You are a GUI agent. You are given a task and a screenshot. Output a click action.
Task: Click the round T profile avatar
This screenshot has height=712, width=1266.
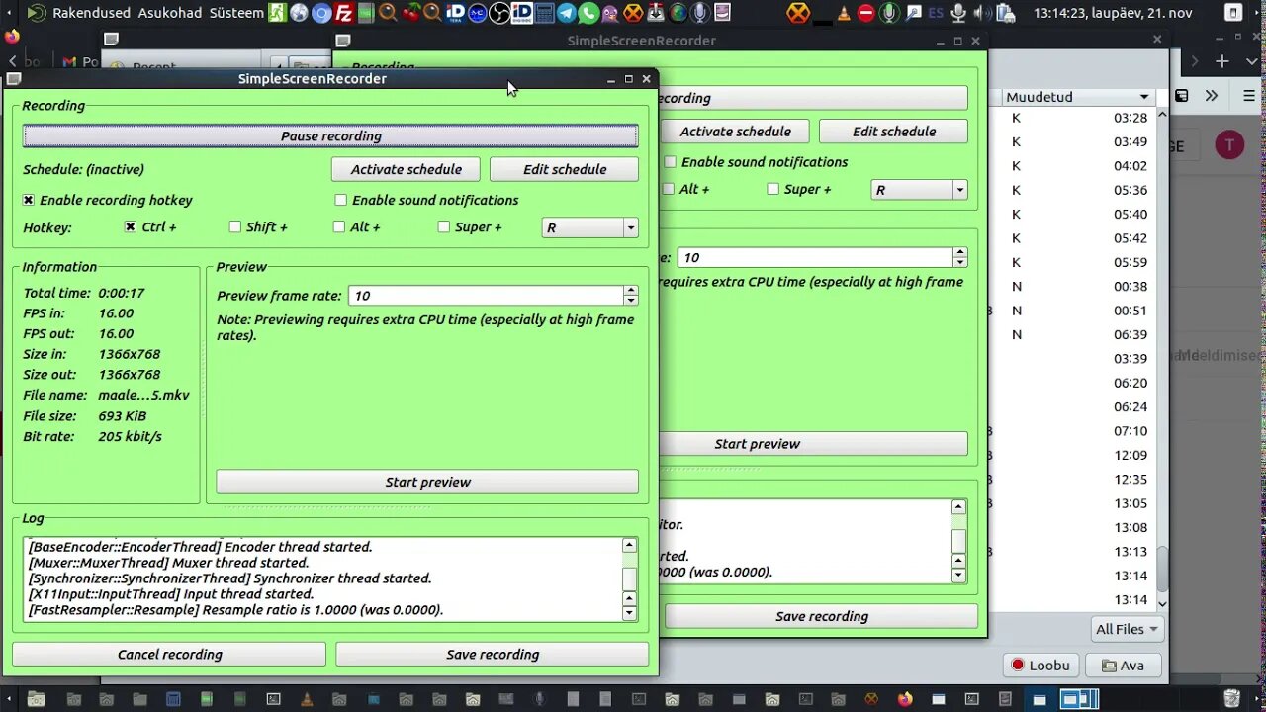(x=1229, y=146)
